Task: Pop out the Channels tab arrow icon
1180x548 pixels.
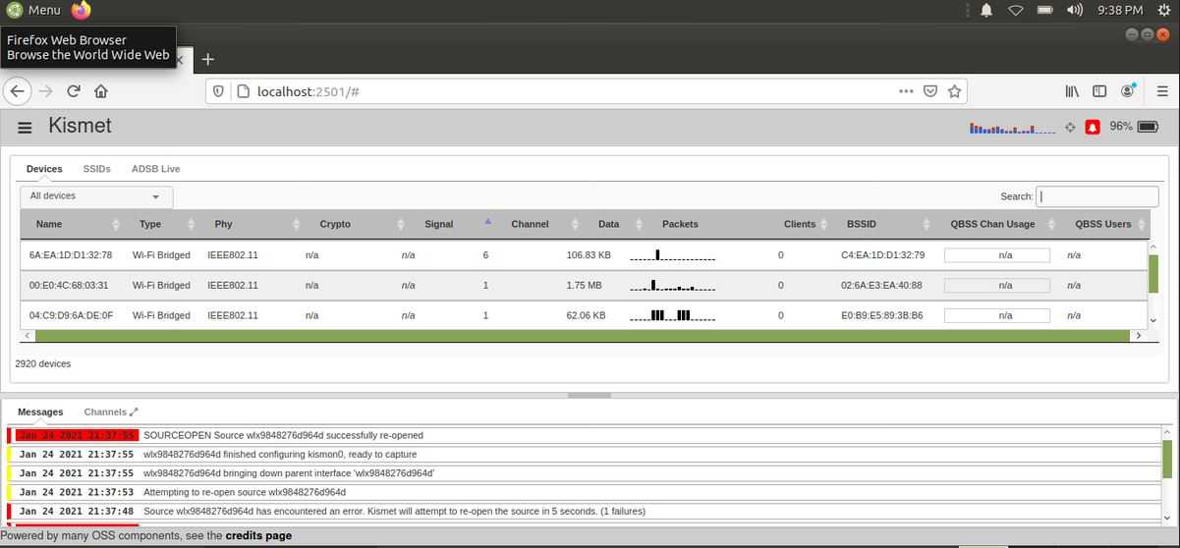Action: click(135, 412)
